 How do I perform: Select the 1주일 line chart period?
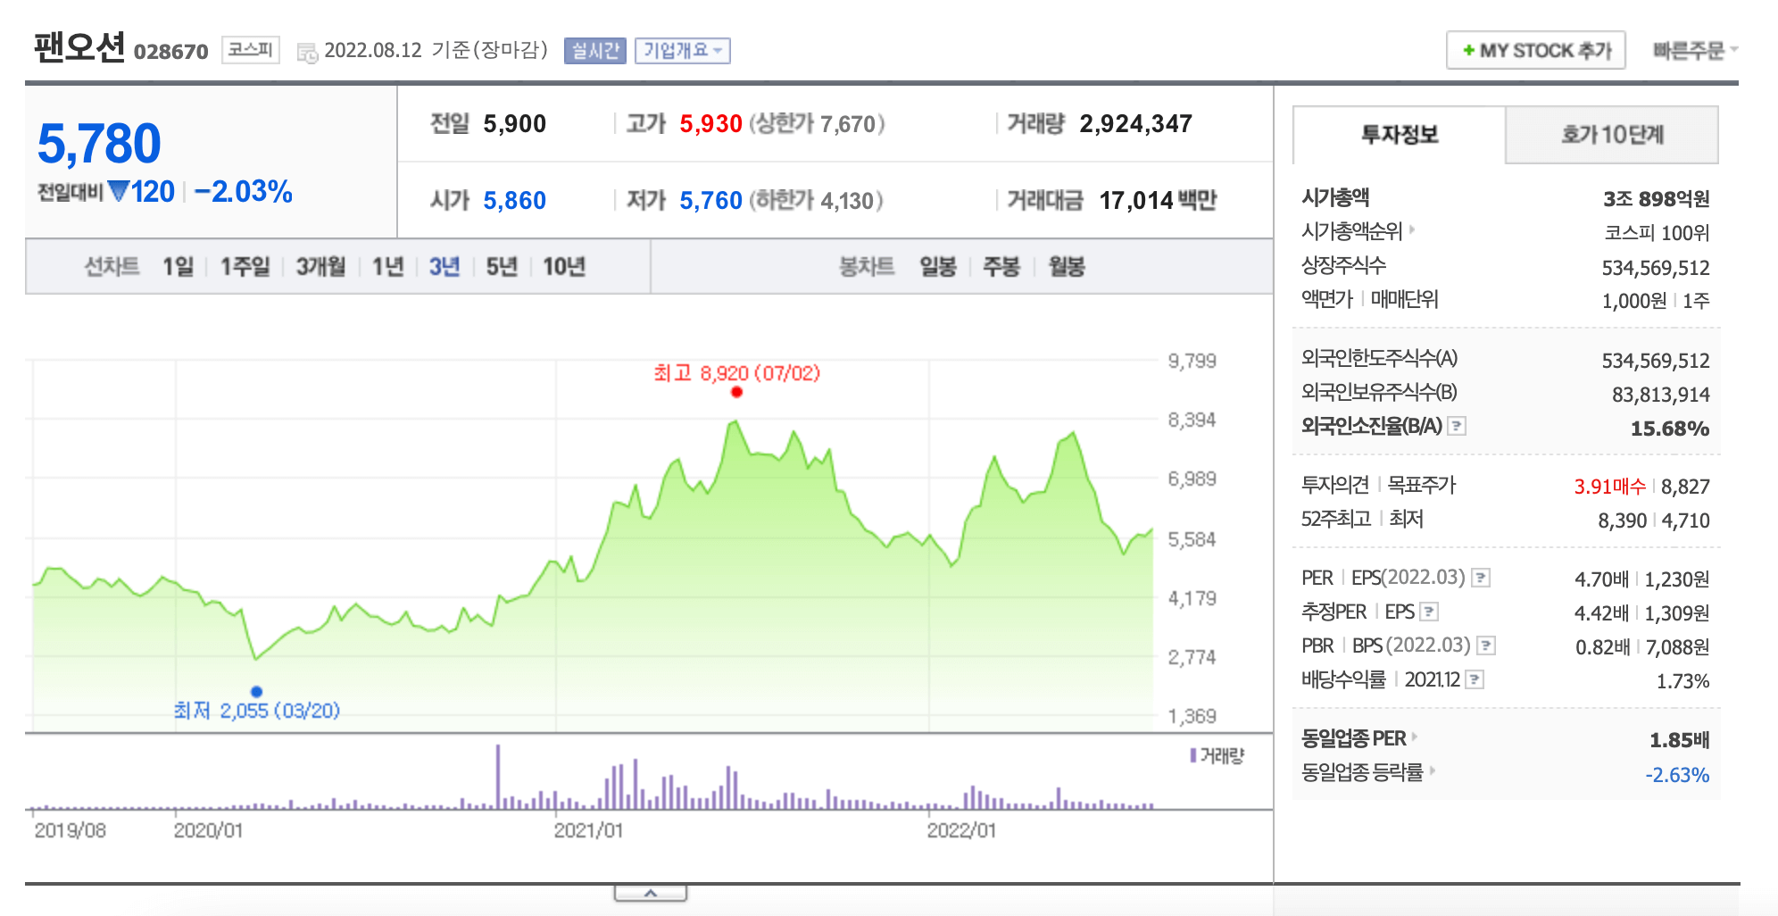pos(245,266)
